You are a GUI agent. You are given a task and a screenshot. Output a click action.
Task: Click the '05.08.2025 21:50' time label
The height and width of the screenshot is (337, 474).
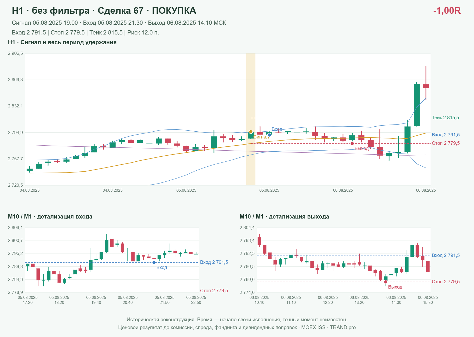165,300
